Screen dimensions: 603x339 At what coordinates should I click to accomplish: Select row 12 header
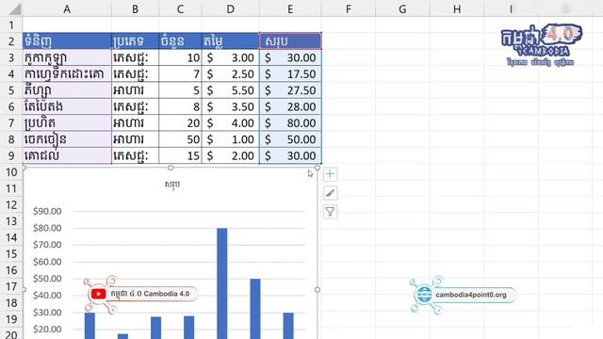coord(11,205)
